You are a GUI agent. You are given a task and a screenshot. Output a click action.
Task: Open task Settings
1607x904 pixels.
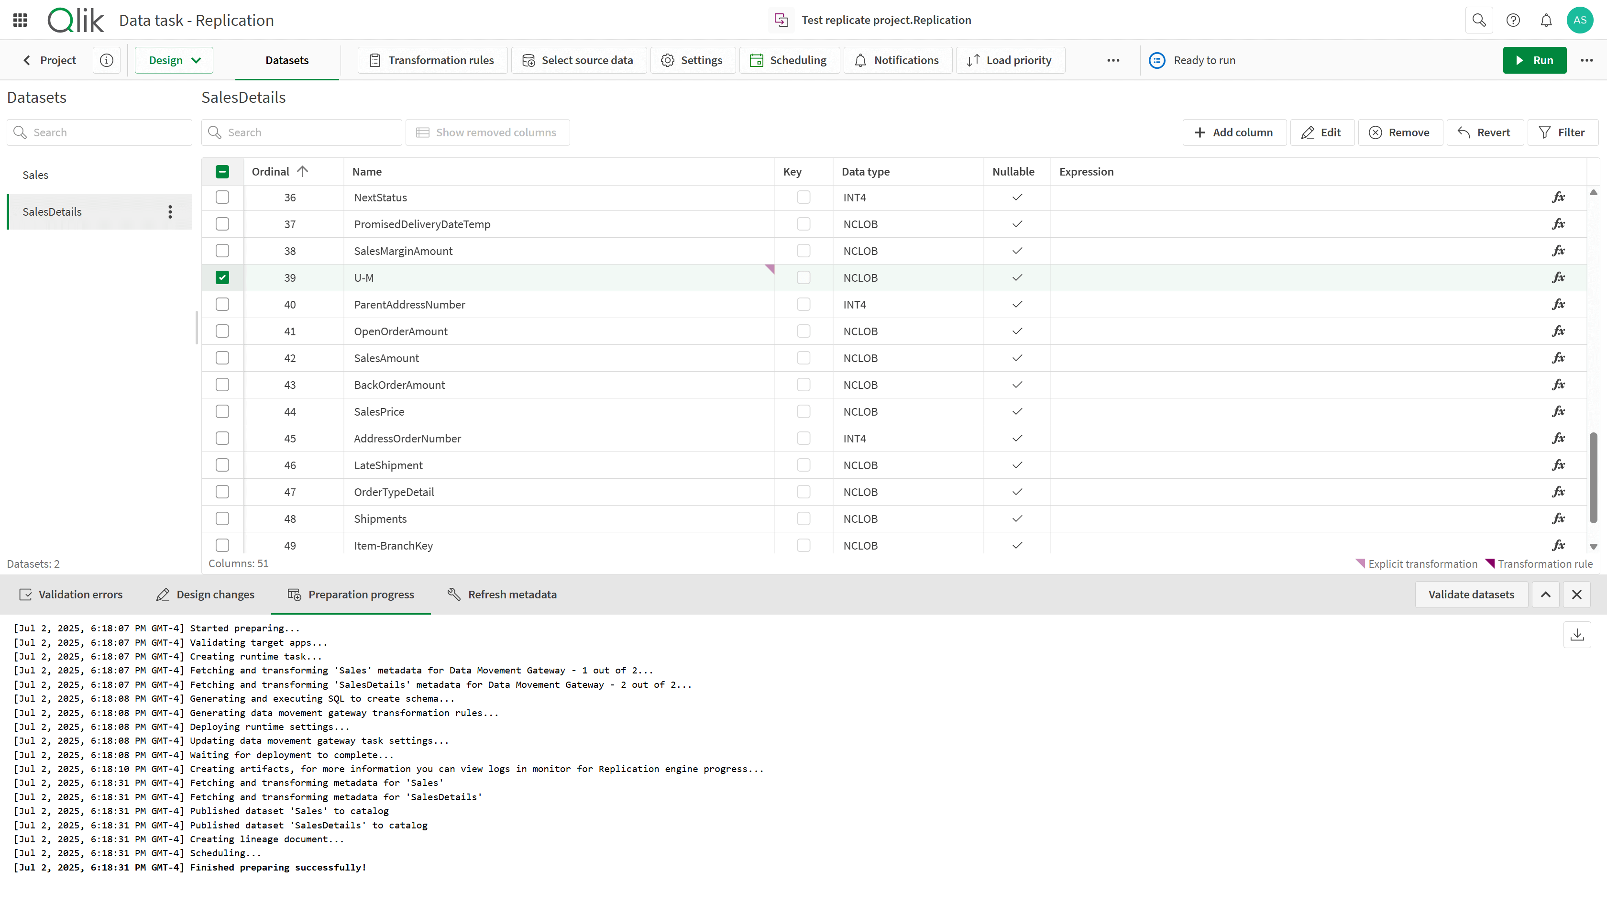693,60
